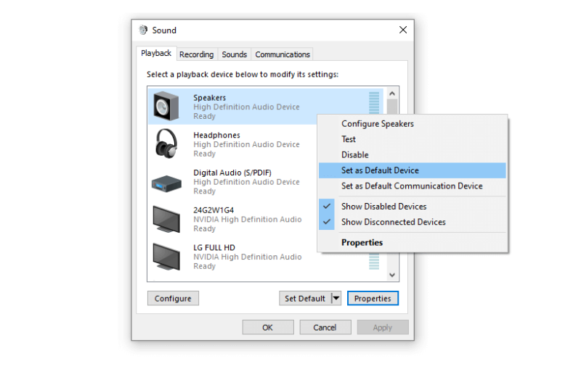
Task: Click the Speakers volume level meter
Action: [374, 102]
